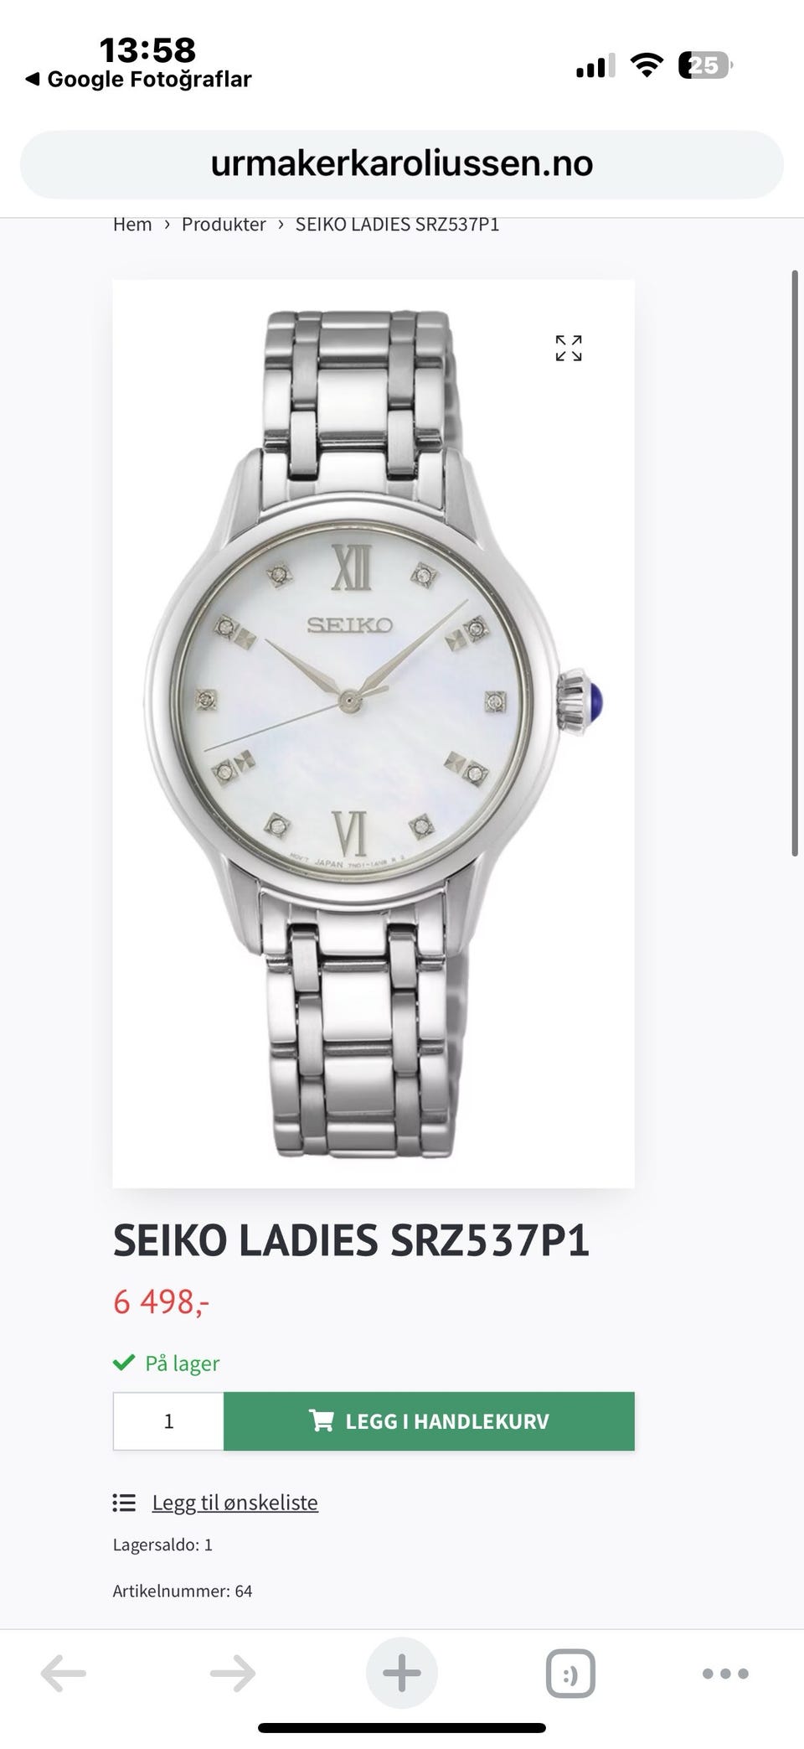Tap the shopping cart icon on button
The image size is (804, 1749).
pos(322,1420)
